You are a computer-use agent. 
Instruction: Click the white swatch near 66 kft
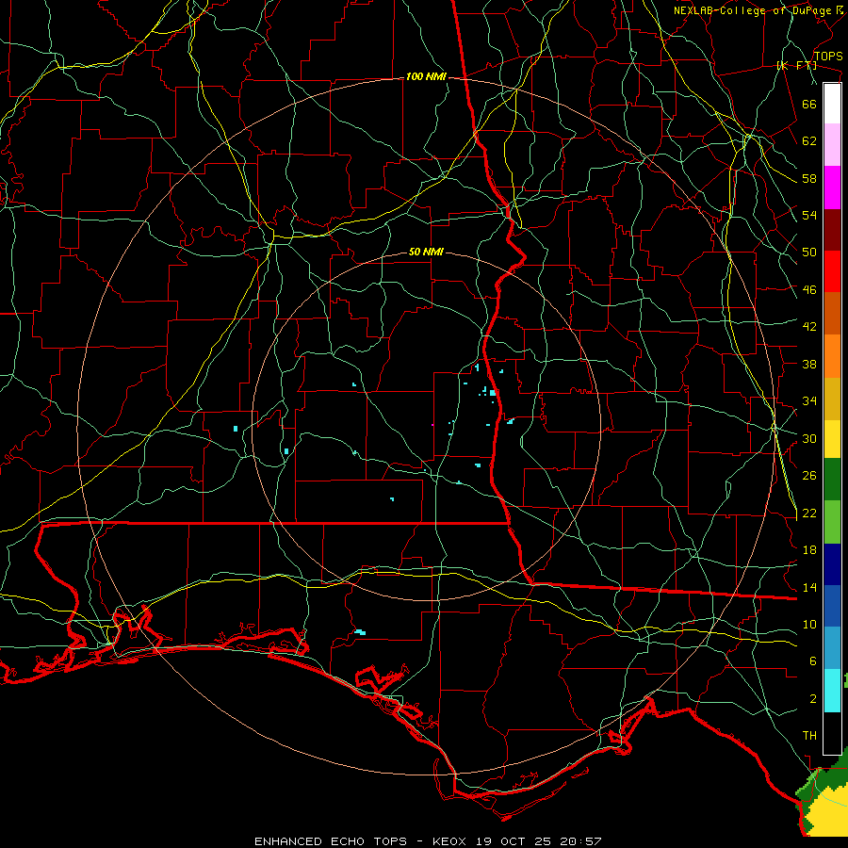pyautogui.click(x=832, y=104)
